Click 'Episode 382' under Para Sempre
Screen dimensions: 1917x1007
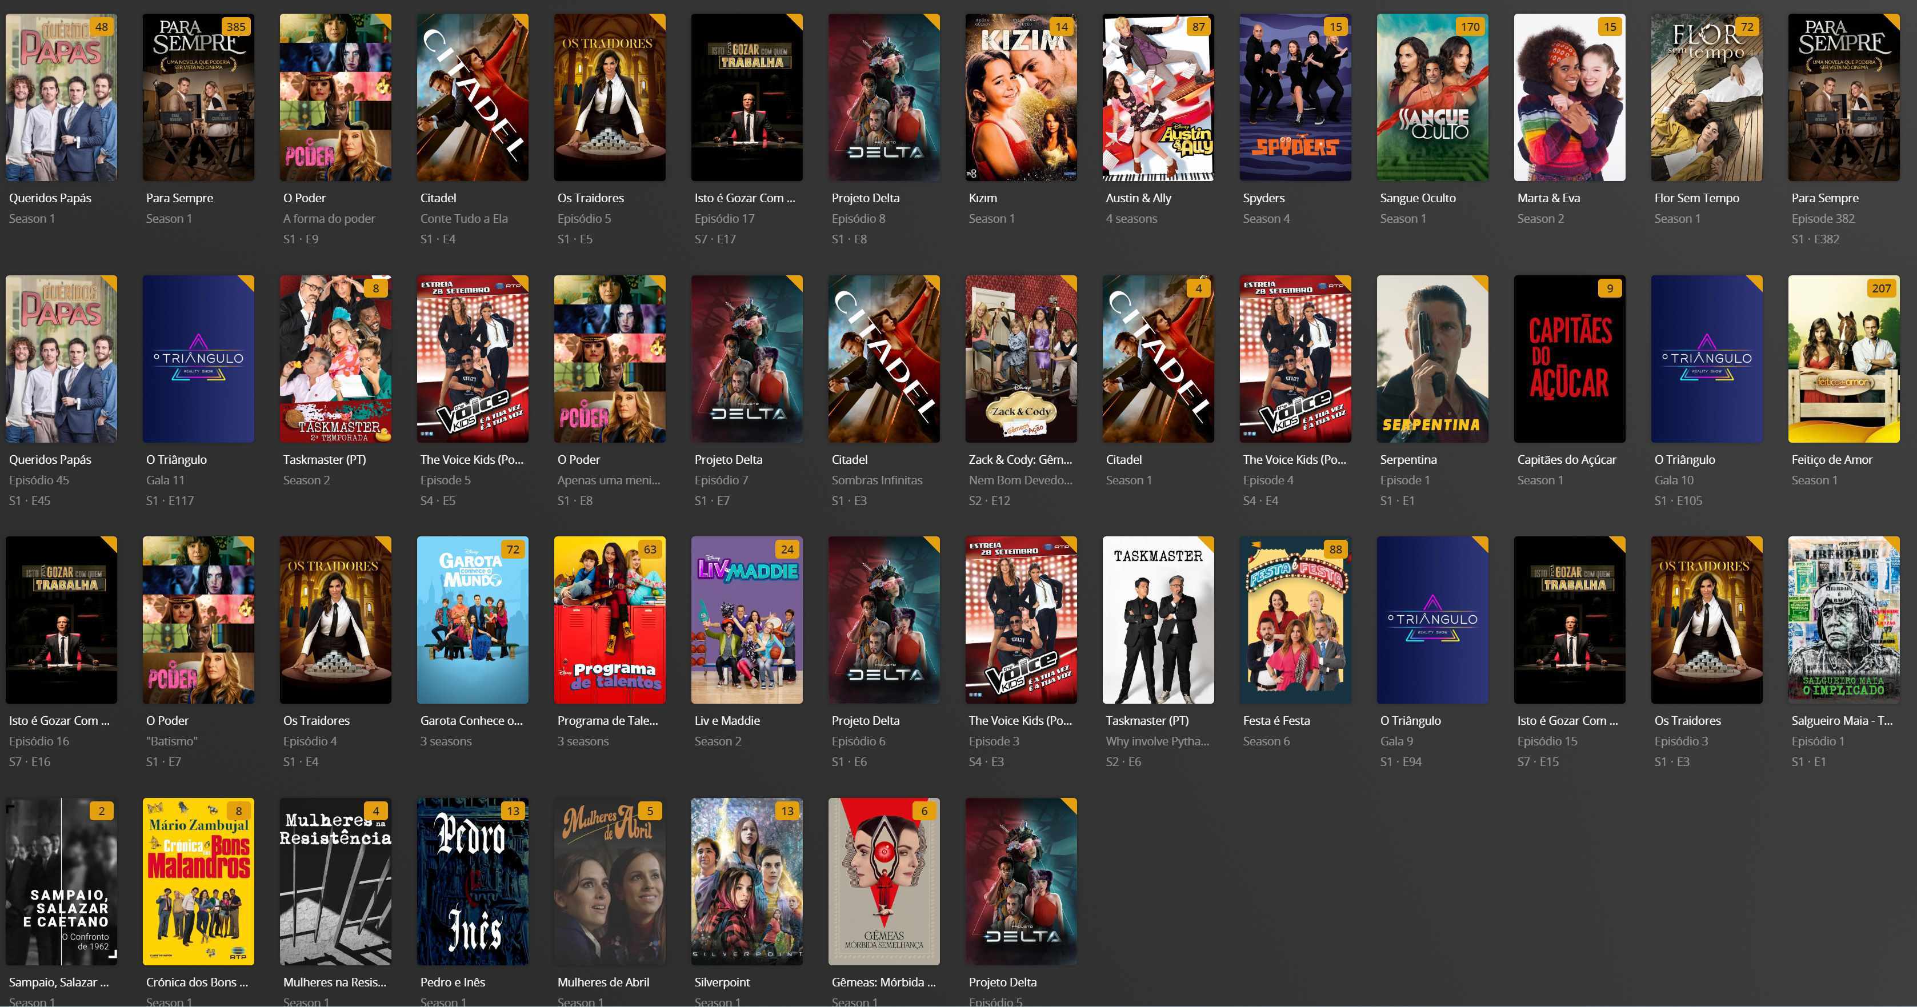(1823, 219)
